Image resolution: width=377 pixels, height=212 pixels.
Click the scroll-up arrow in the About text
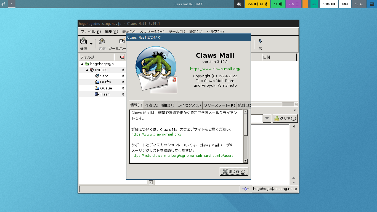point(246,112)
